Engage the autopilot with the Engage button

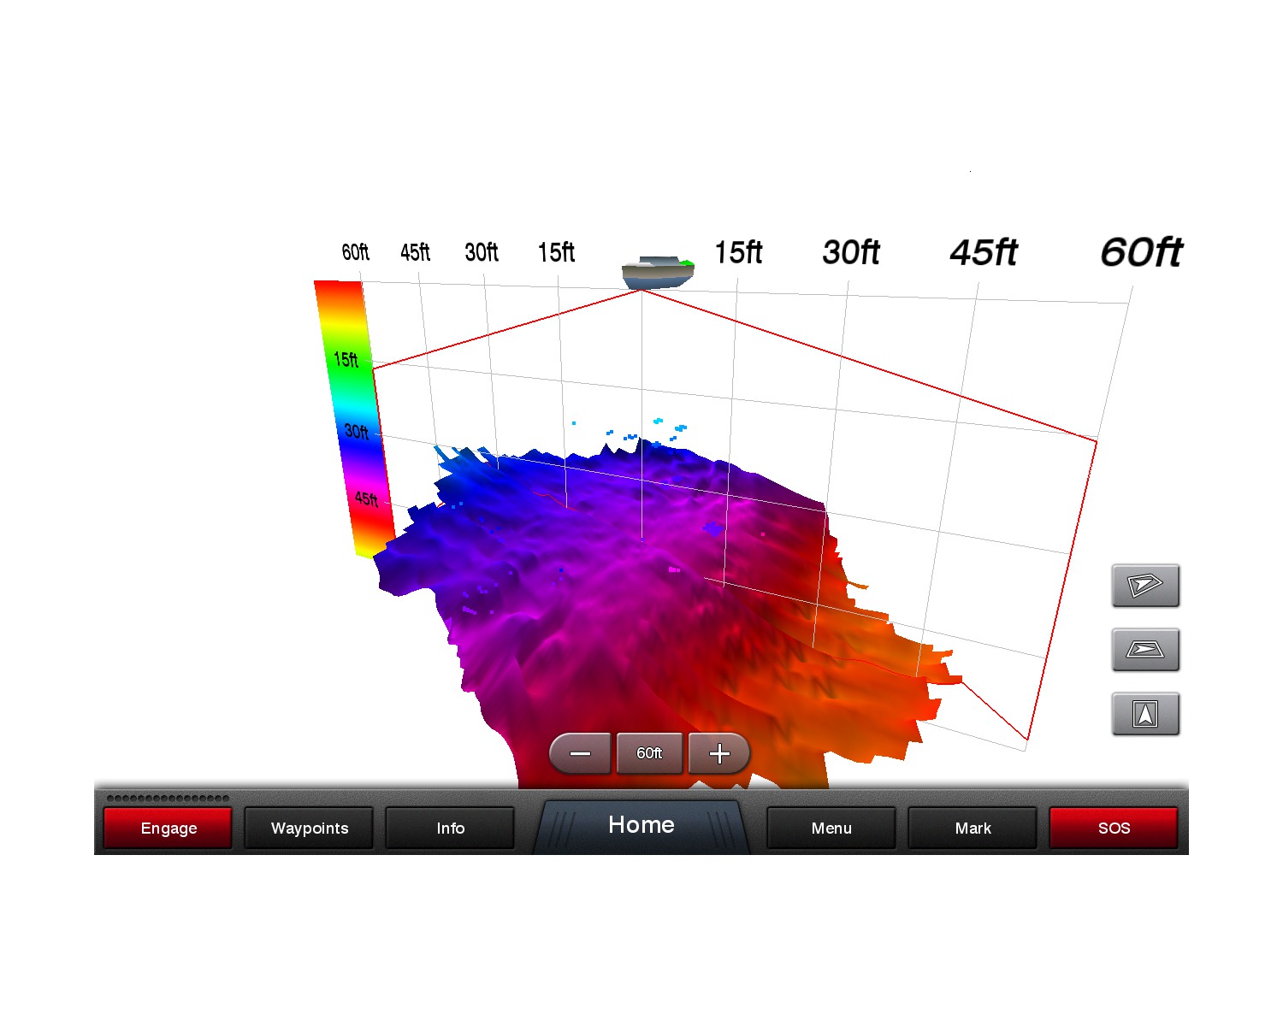[169, 828]
